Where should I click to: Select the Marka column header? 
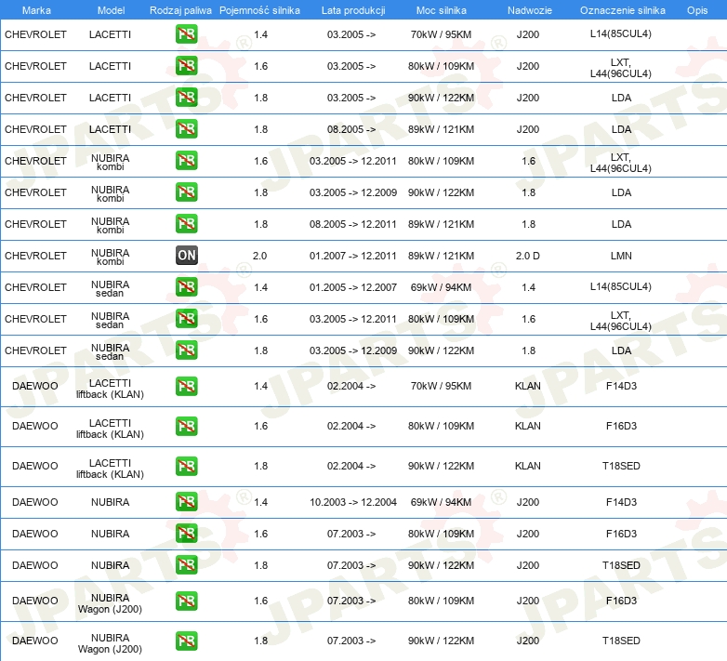(36, 10)
